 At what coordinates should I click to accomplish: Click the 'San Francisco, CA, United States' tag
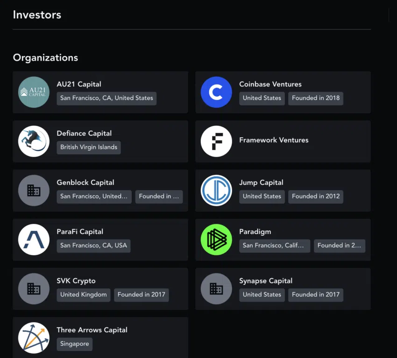coord(106,98)
